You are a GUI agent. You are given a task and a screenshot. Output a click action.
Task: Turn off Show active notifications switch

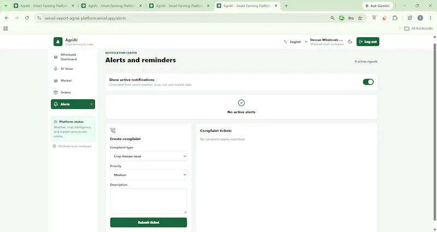tap(368, 82)
